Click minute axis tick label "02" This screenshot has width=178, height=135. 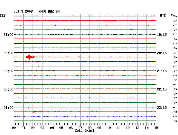point(33,128)
